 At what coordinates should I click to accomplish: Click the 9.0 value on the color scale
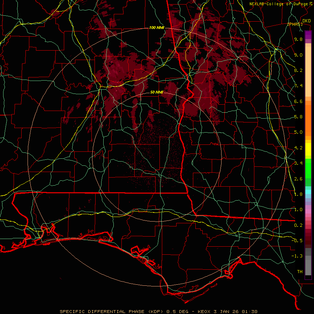(x=298, y=55)
